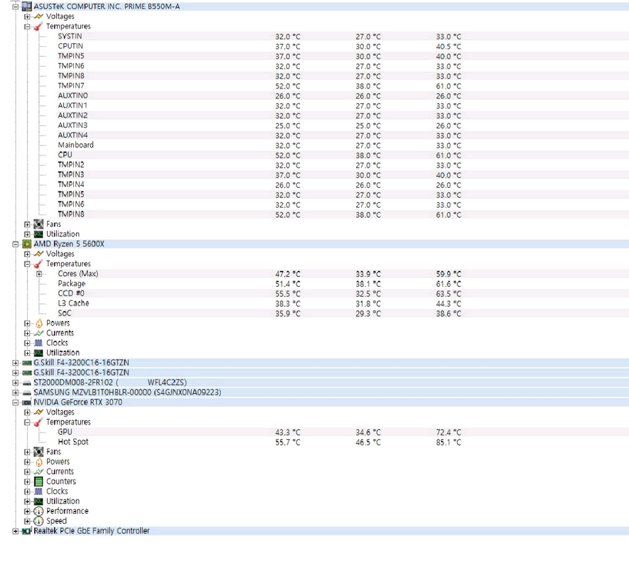629x577 pixels.
Task: Expand Voltages under NVIDIA GeForce RTX 3070
Action: 27,412
